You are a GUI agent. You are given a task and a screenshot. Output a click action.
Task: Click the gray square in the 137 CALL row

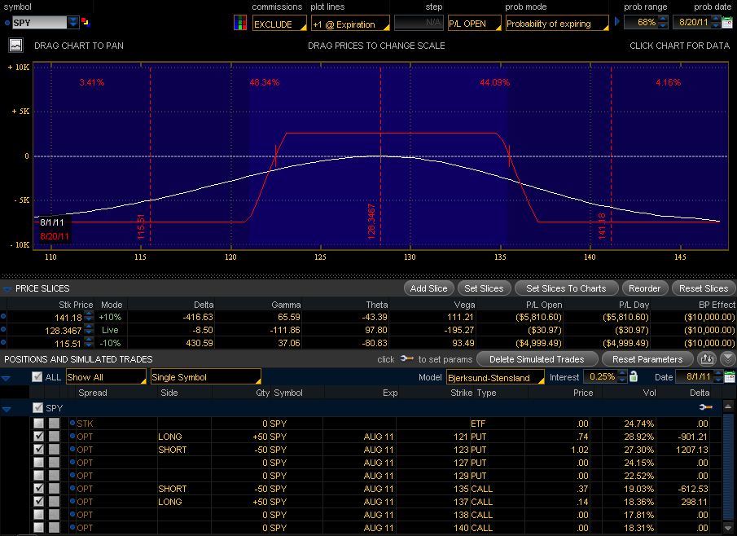coord(54,502)
